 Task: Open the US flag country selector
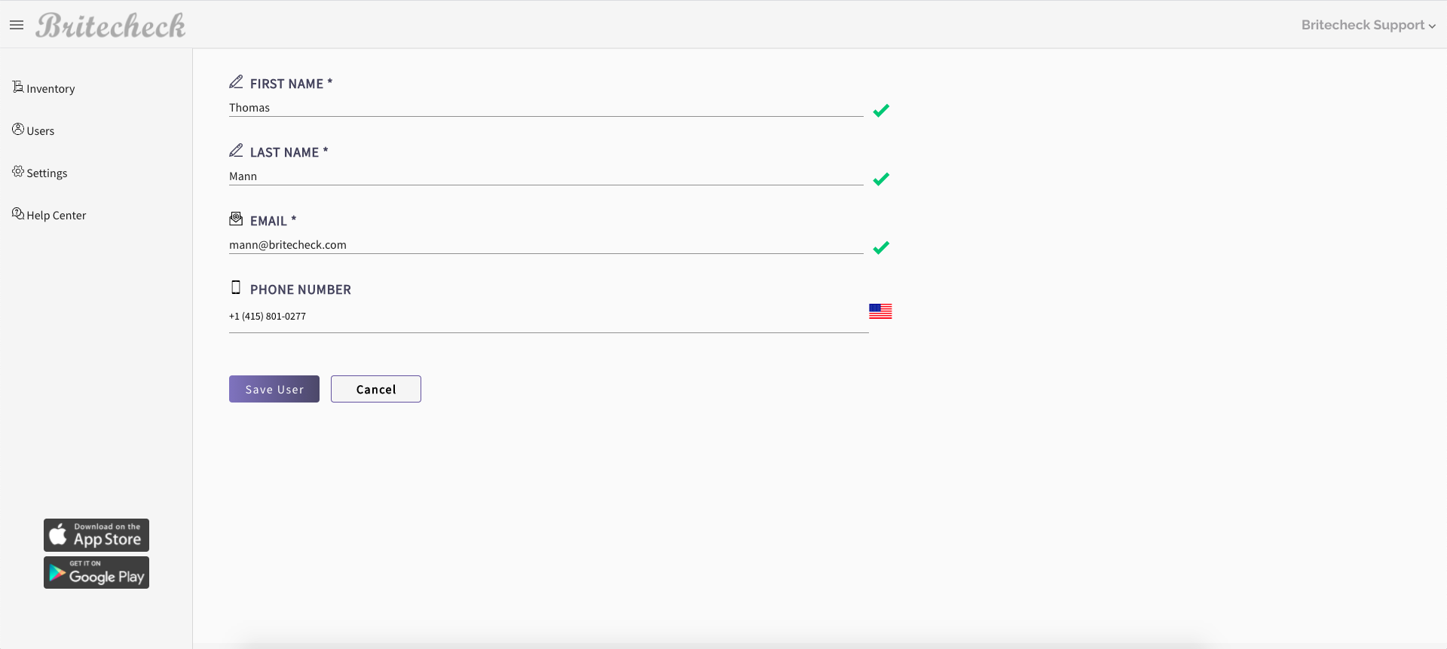click(x=880, y=311)
